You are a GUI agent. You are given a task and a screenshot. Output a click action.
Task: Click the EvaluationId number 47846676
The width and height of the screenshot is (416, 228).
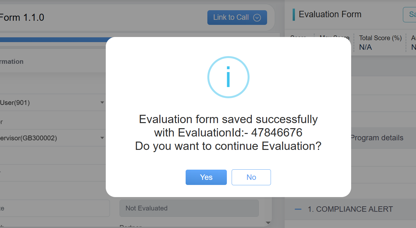click(x=277, y=132)
